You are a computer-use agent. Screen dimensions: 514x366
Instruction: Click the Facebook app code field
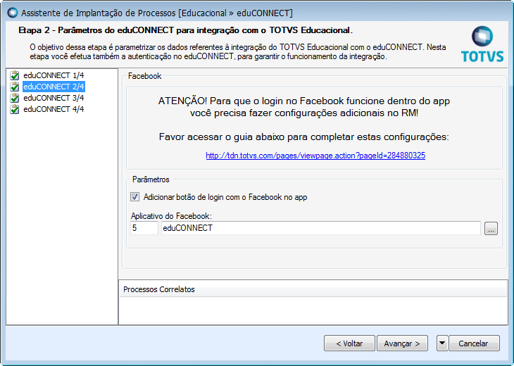coord(144,228)
